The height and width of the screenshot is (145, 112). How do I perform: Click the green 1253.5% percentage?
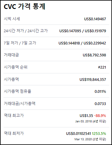(99, 133)
